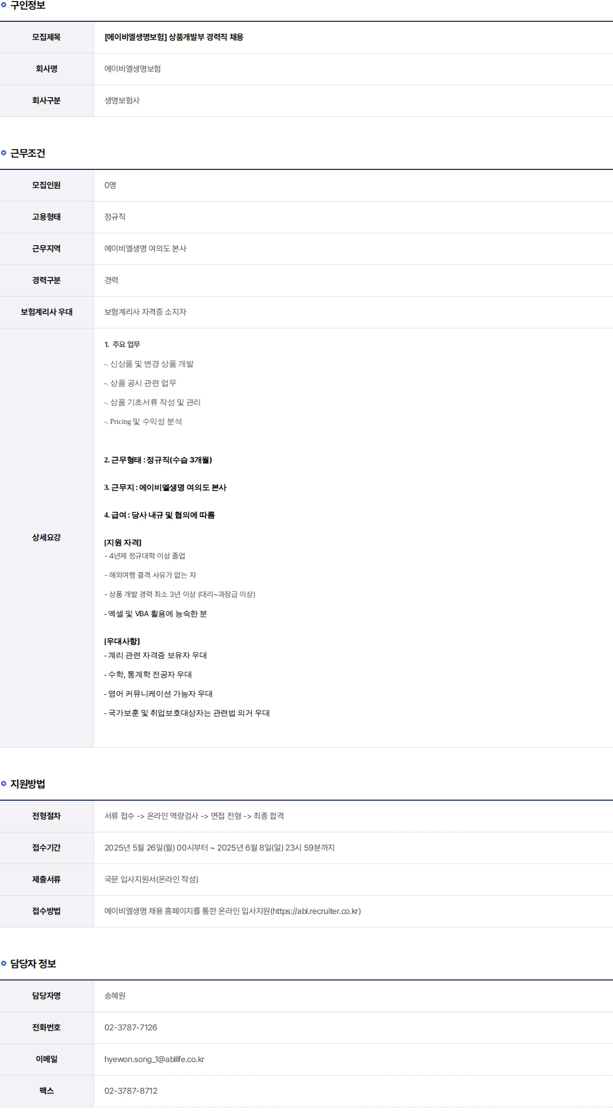The width and height of the screenshot is (613, 1114).
Task: Click the 근무지역 row label
Action: tap(46, 249)
